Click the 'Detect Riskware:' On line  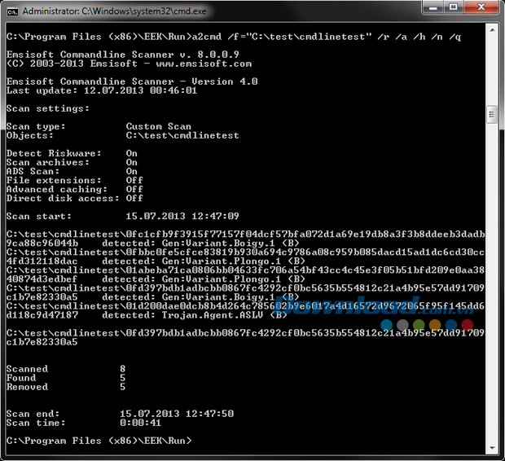[x=72, y=153]
